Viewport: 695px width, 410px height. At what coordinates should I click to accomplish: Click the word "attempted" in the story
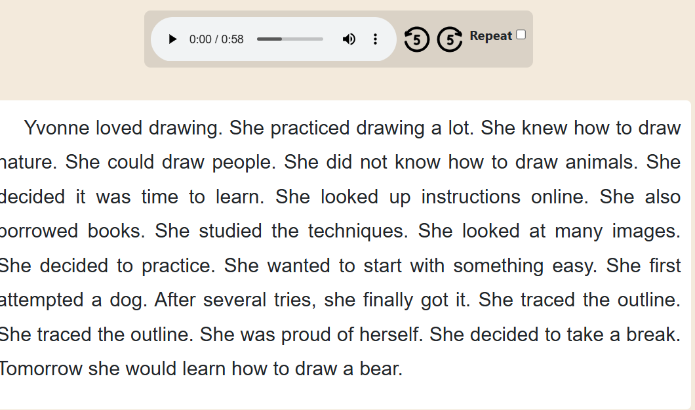[41, 300]
